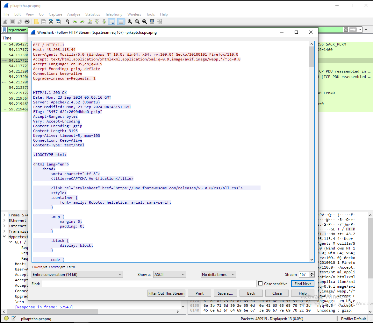Clear the display filter X icon
Viewport: 373px width, 323px height.
point(346,30)
